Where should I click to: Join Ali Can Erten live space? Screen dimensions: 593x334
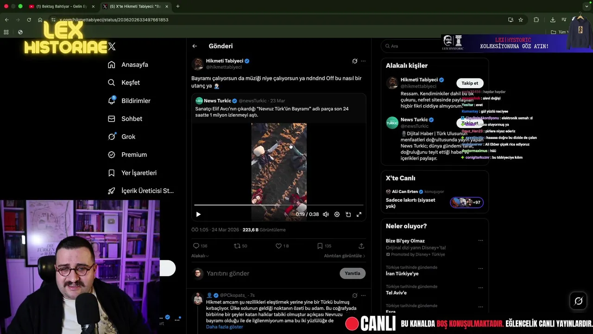pyautogui.click(x=435, y=198)
